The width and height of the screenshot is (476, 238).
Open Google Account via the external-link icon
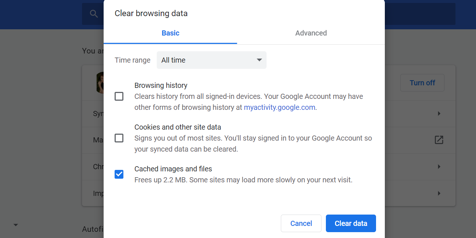[439, 140]
